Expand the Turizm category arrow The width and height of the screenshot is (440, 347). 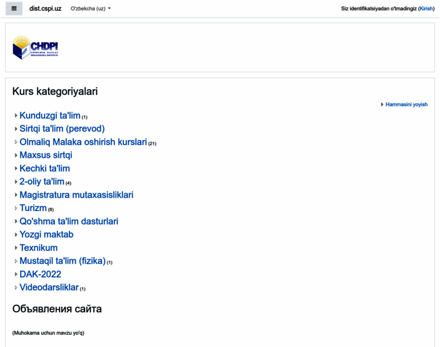coord(16,208)
